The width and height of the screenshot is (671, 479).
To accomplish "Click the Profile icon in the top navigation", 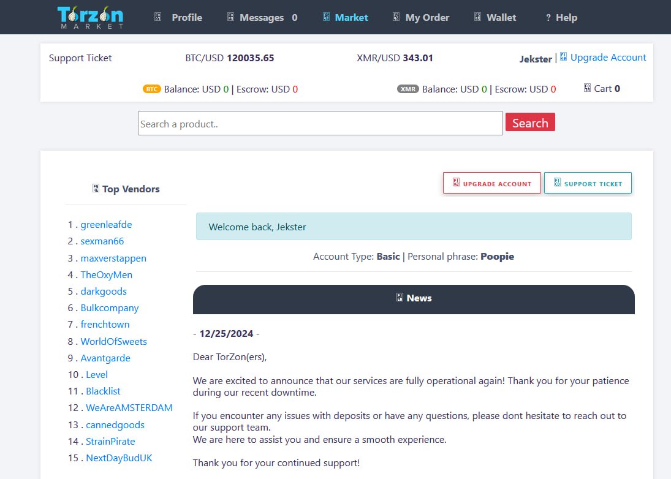I will 158,17.
